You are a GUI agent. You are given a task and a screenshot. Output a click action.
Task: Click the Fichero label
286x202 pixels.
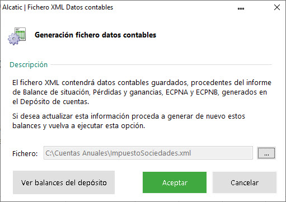tap(25, 154)
